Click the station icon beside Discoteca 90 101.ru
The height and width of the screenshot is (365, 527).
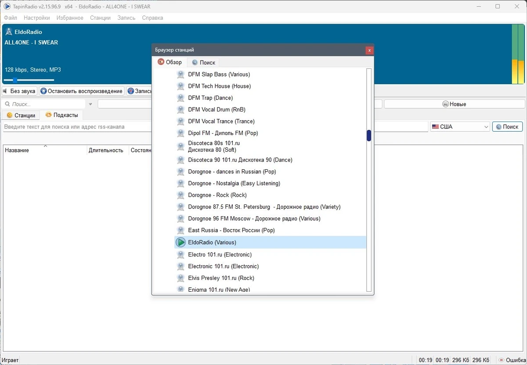point(180,160)
